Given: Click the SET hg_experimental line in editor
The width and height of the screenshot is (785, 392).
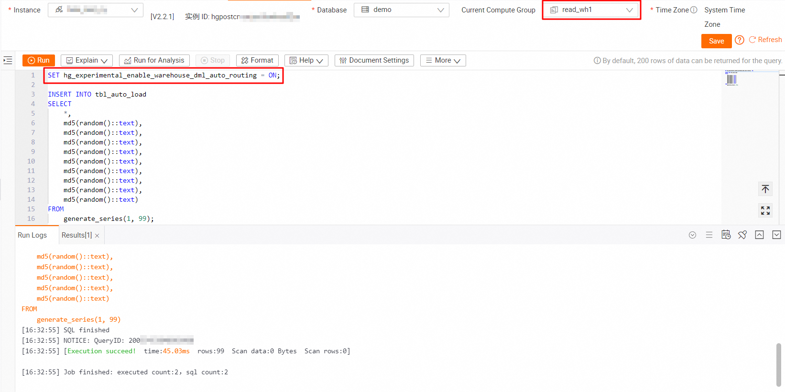Looking at the screenshot, I should click(164, 75).
